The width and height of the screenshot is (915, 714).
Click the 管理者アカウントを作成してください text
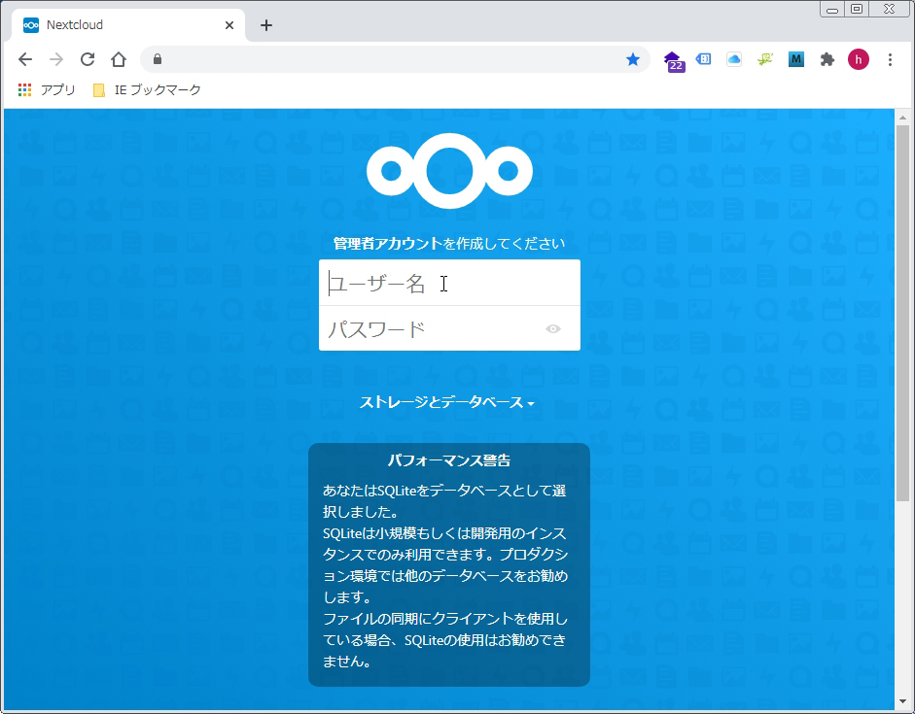[x=449, y=243]
